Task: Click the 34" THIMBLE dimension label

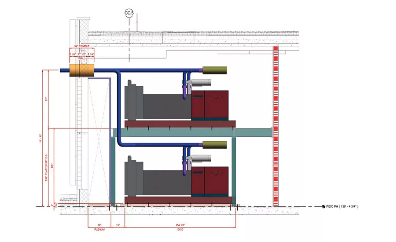Action: 81,46
